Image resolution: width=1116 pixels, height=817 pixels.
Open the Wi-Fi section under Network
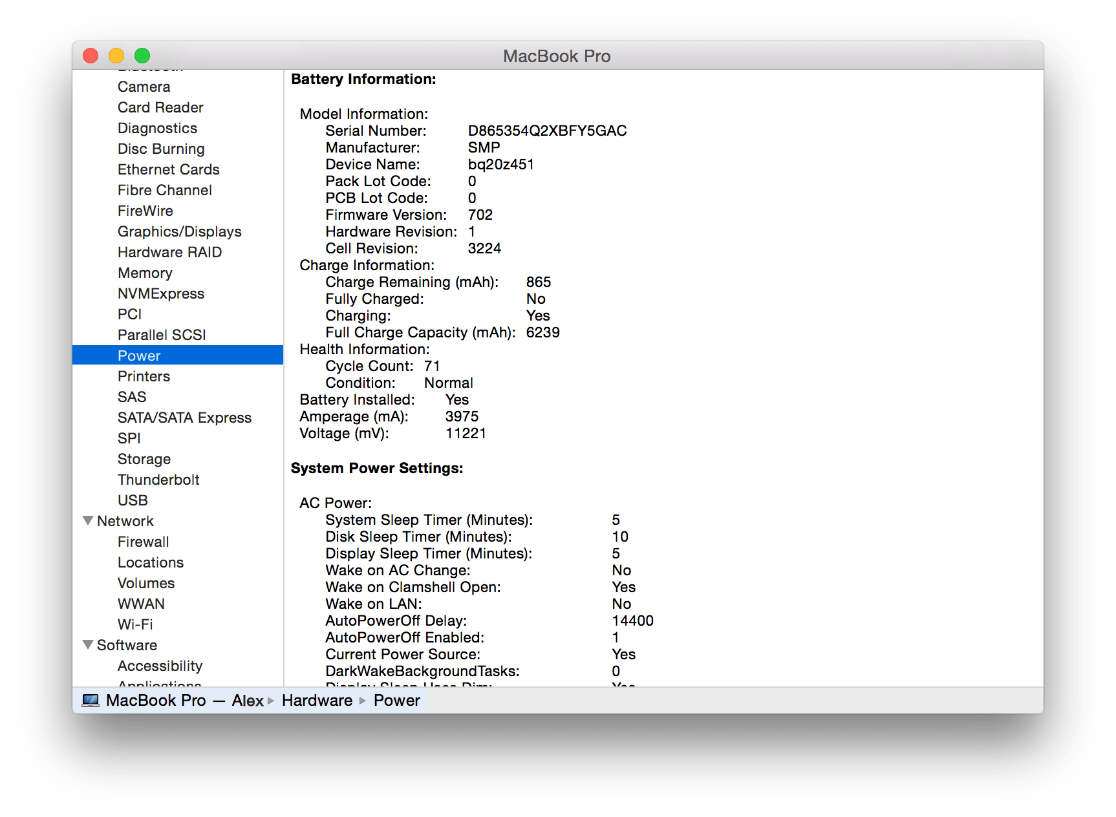tap(134, 624)
